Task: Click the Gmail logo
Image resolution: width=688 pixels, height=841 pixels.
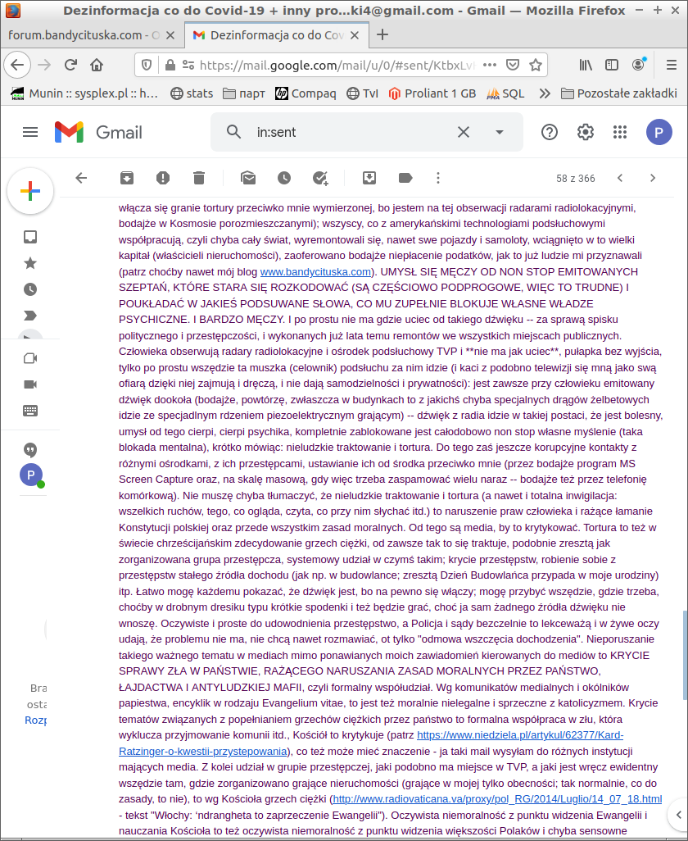Action: [x=98, y=132]
